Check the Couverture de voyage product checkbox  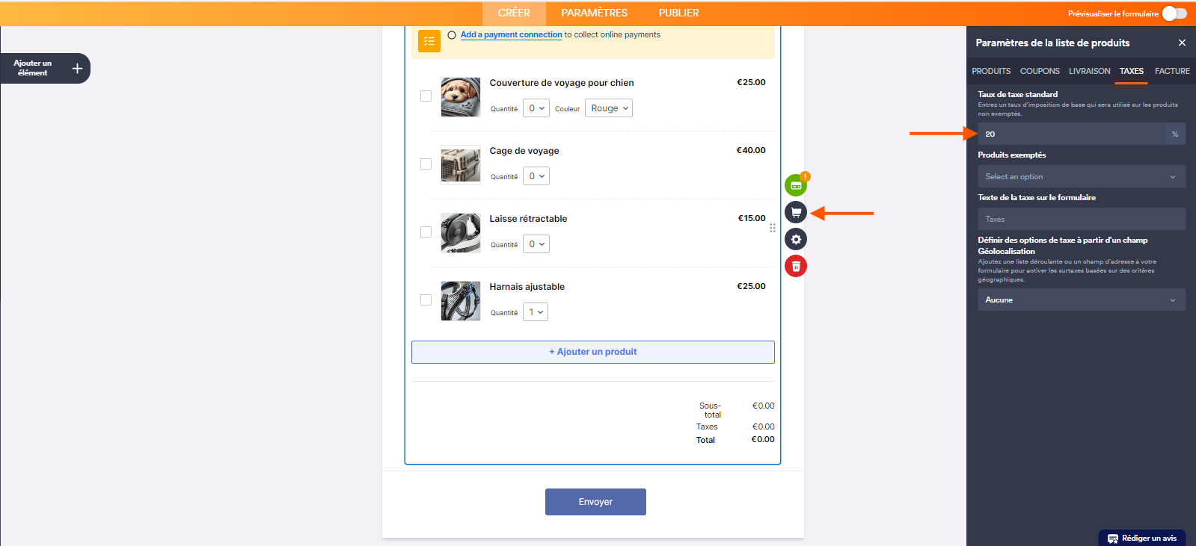pyautogui.click(x=426, y=96)
